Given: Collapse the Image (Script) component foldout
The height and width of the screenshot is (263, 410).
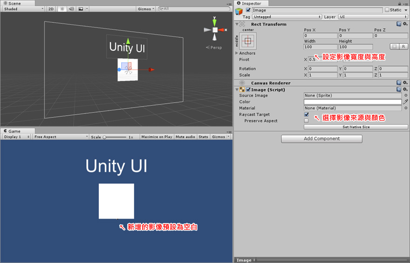Looking at the screenshot, I should coord(237,89).
